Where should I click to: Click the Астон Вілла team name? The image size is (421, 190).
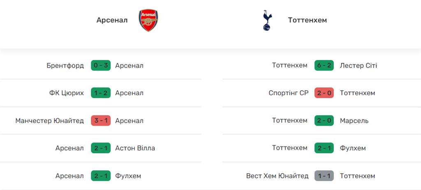[135, 148]
